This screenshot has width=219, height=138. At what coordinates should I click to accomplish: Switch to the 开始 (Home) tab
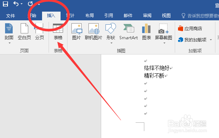click(x=32, y=16)
